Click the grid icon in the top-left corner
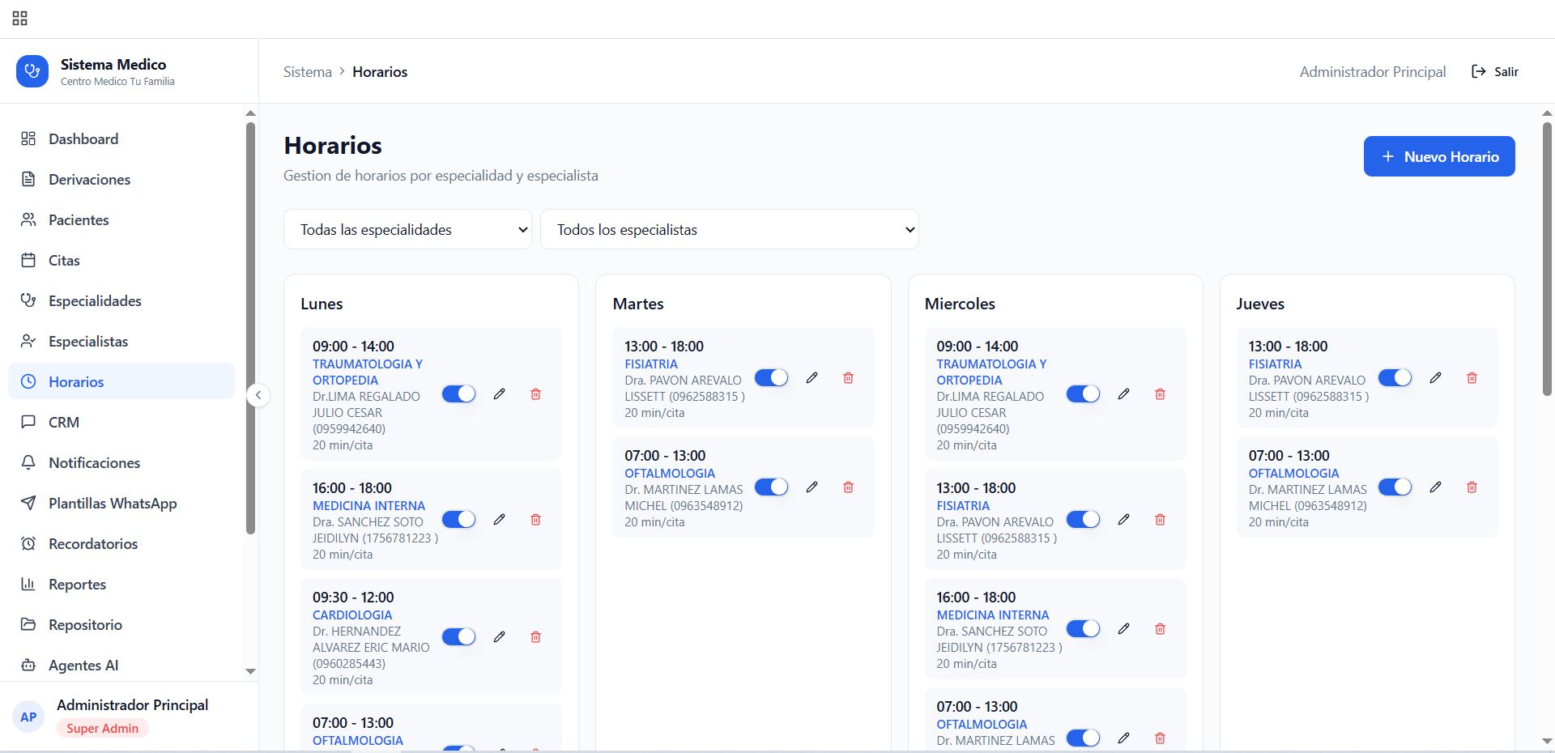Screen dimensions: 1555x753 click(x=20, y=19)
